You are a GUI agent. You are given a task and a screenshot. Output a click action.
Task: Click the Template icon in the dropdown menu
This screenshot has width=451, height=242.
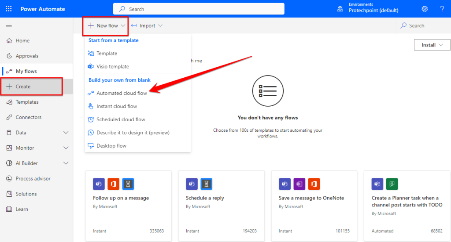point(91,53)
